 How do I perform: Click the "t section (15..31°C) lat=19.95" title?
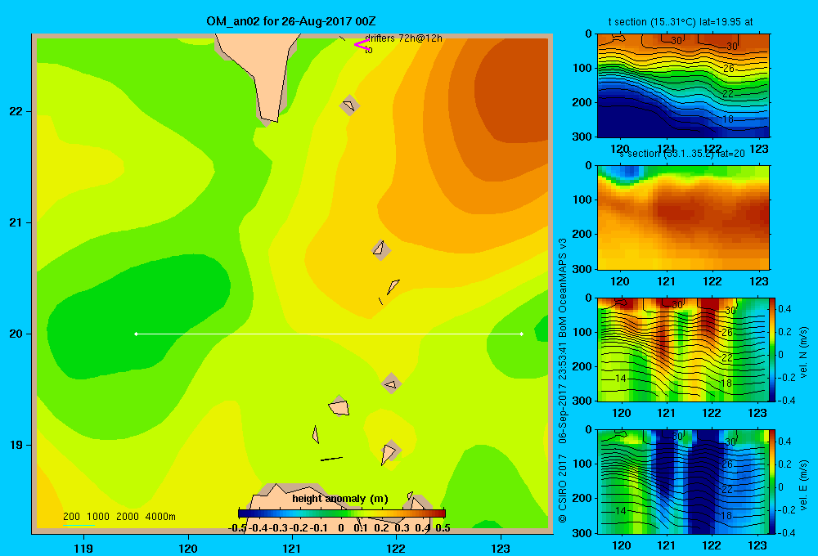point(681,22)
